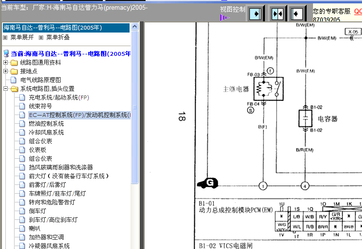Image resolution: width=362 pixels, height=249 pixels.
Task: Click the page icon beside 喇叭
Action: (22, 229)
